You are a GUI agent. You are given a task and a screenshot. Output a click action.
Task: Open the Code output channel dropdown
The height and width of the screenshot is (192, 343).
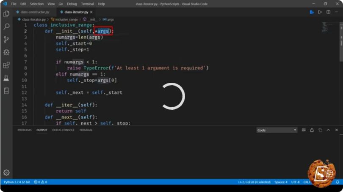point(277,130)
